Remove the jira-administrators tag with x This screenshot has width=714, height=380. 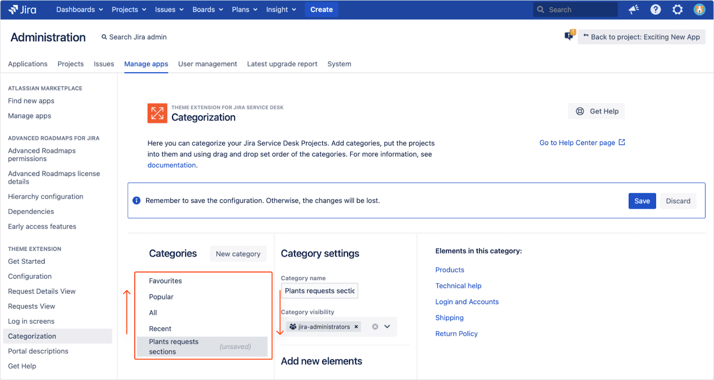356,327
